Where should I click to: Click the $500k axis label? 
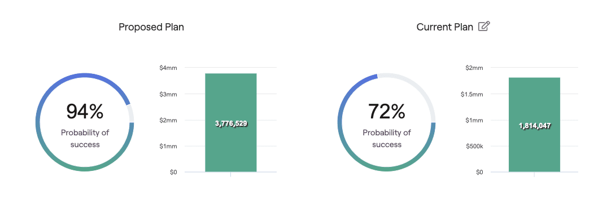(x=473, y=146)
